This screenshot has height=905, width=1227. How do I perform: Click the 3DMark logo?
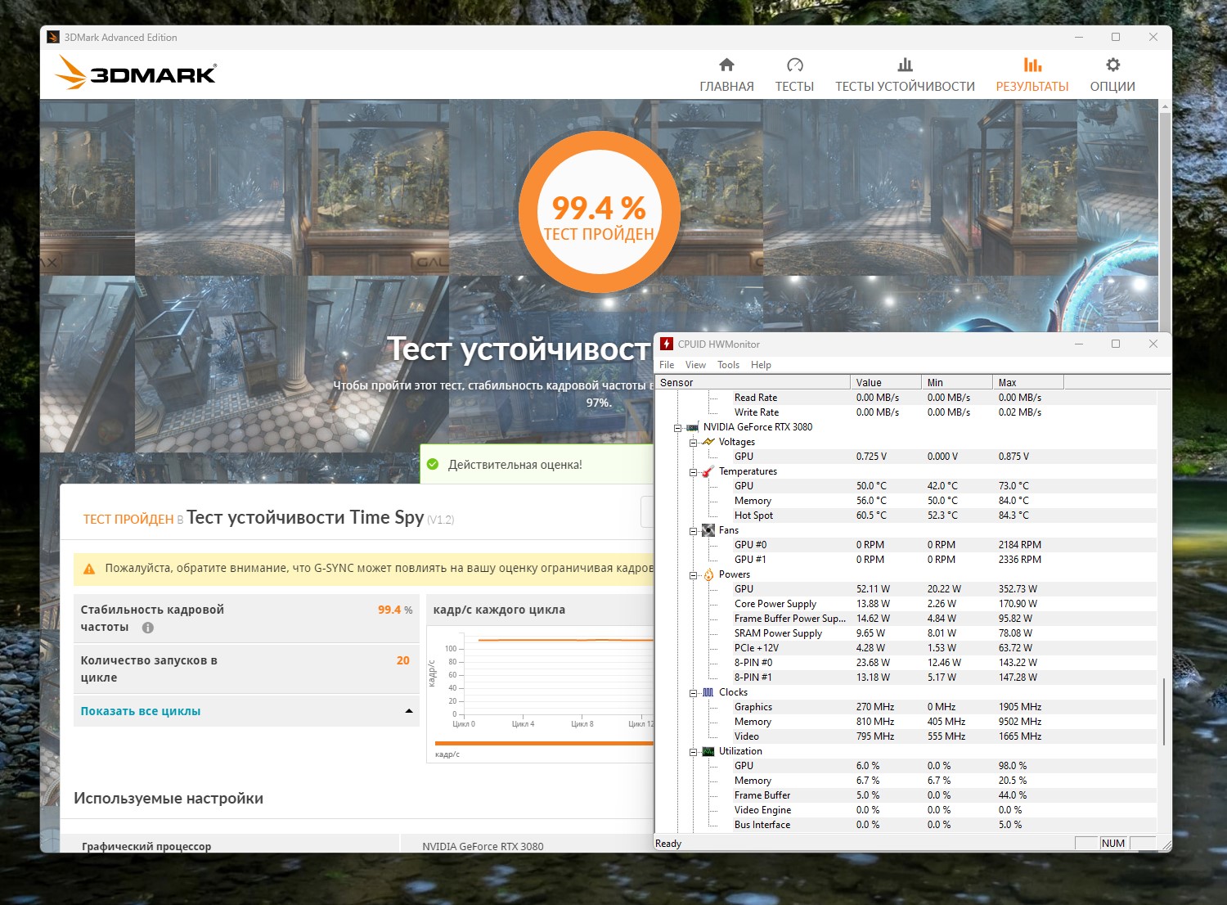coord(136,74)
